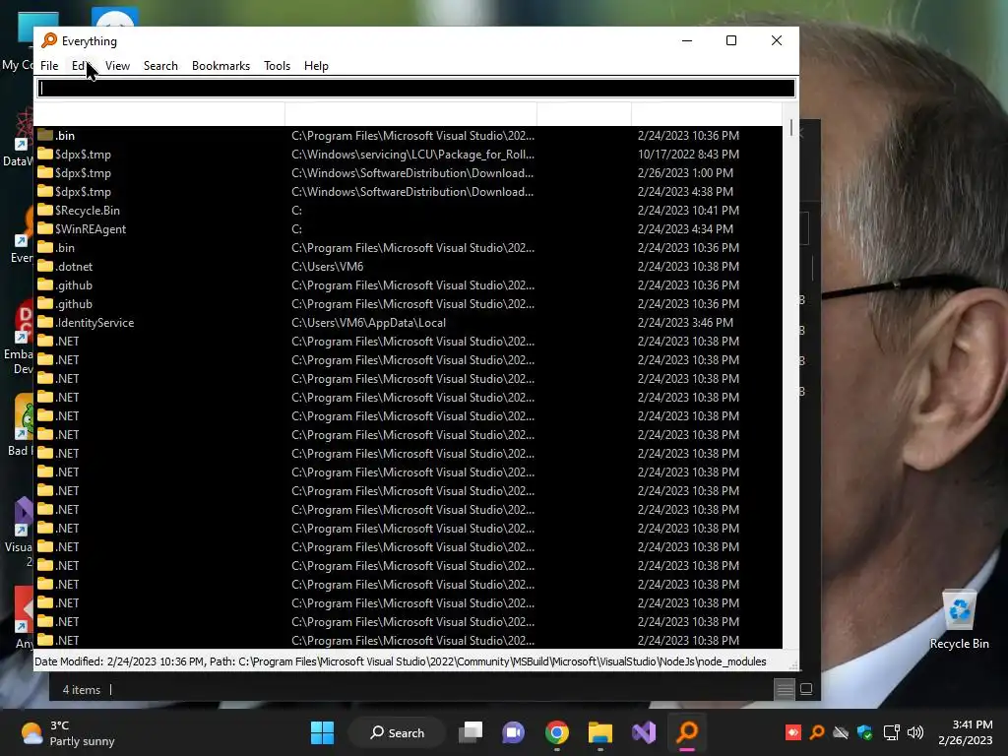Image resolution: width=1008 pixels, height=756 pixels.
Task: Switch to Visual Studio on the taskbar
Action: [x=644, y=732]
